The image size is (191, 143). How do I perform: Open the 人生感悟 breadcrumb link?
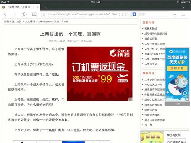[x=30, y=22]
